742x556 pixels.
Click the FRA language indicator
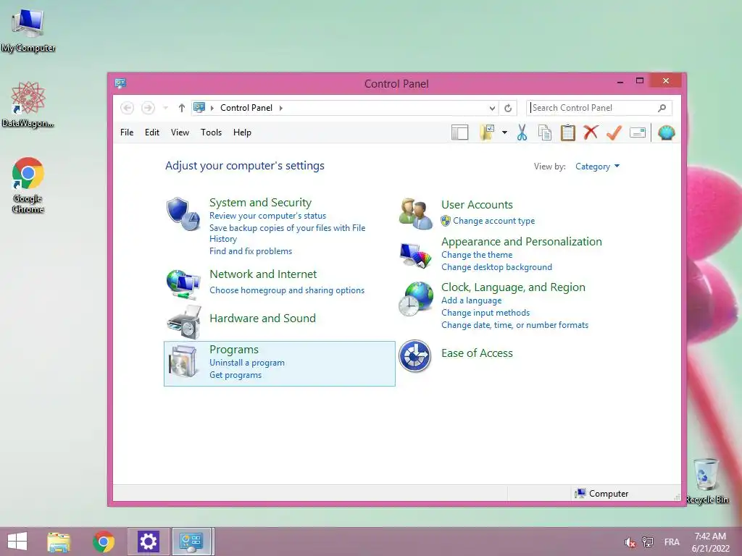672,542
